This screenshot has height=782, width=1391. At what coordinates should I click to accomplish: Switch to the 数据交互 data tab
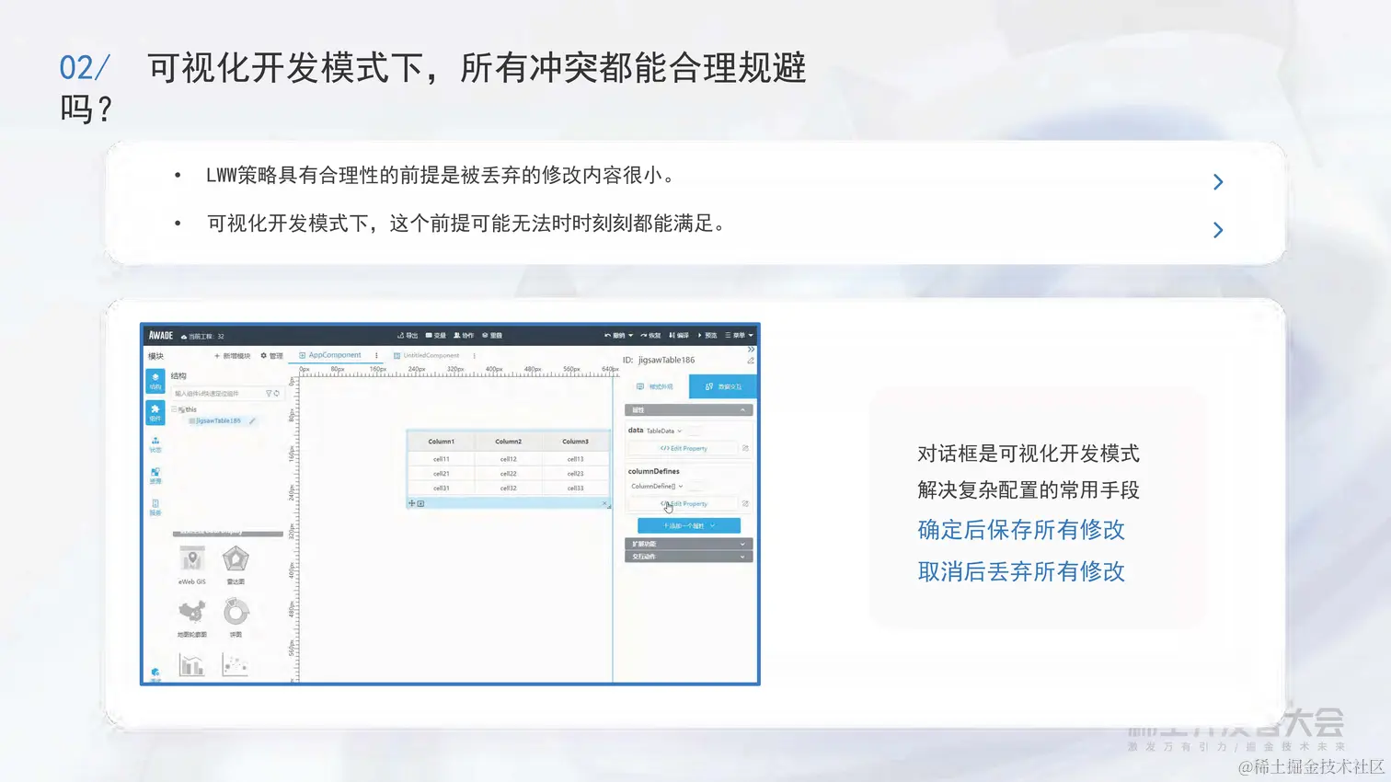click(x=723, y=386)
